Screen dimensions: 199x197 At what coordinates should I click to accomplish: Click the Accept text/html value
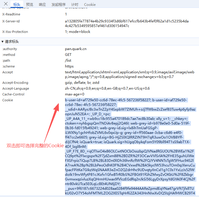click(130, 74)
